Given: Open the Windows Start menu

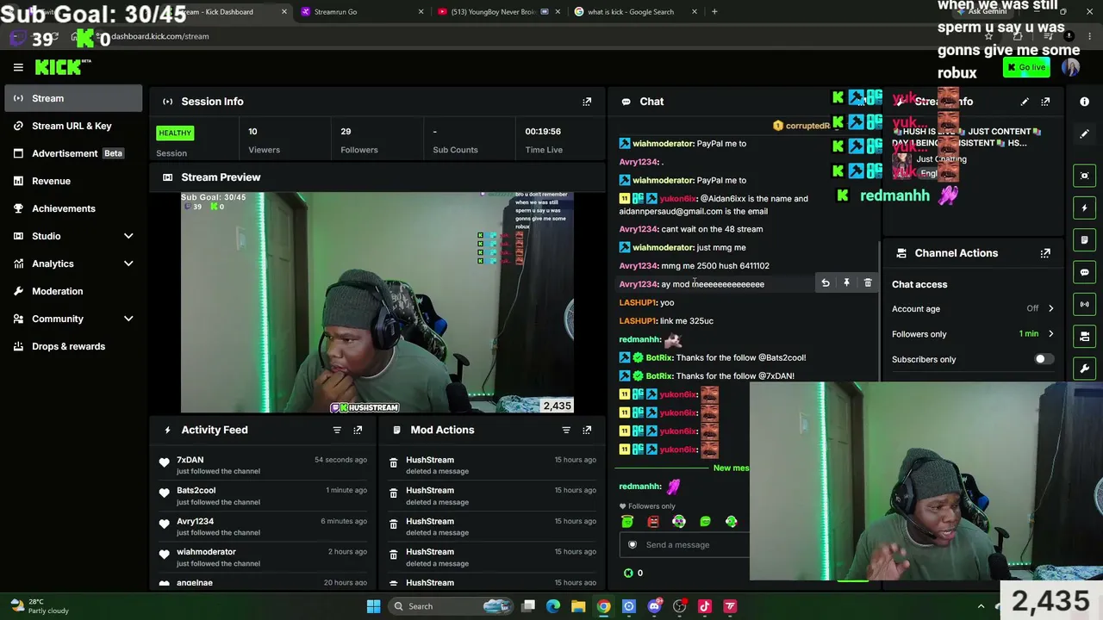Looking at the screenshot, I should [x=373, y=606].
